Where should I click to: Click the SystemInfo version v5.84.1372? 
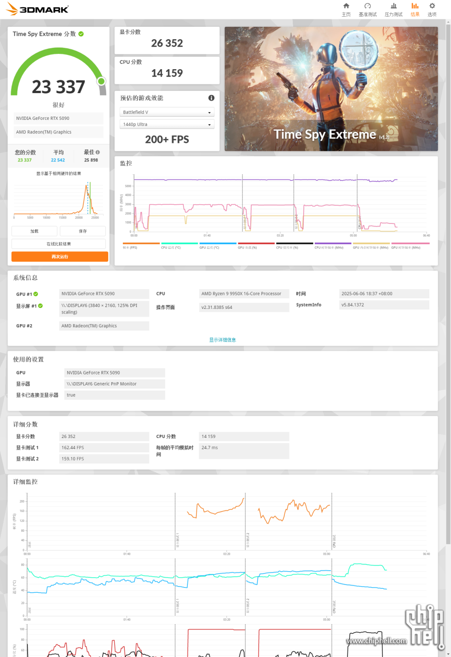point(384,305)
